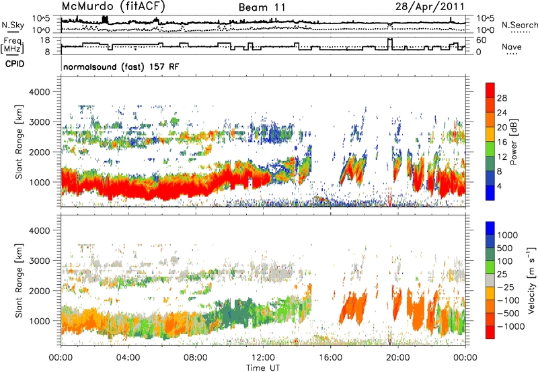538x372 pixels.
Task: Click the power colorbar value 16
Action: pos(502,142)
